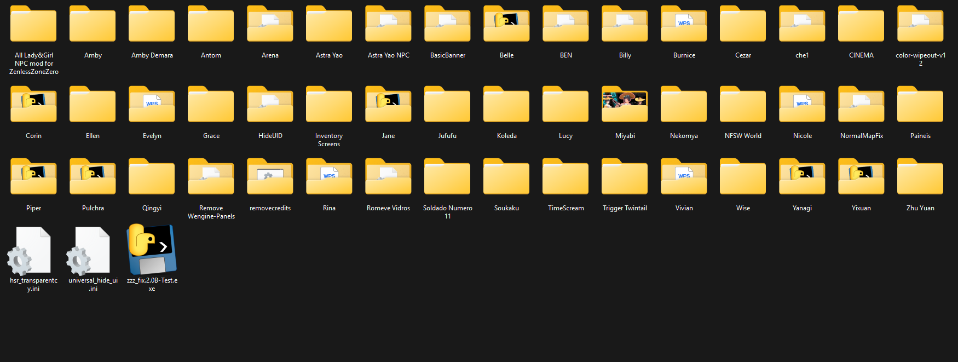The image size is (958, 362).
Task: Select the che1 folder
Action: (802, 24)
